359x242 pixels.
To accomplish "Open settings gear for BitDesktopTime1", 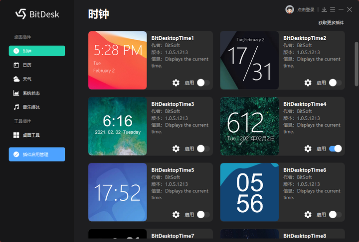I will (x=176, y=82).
